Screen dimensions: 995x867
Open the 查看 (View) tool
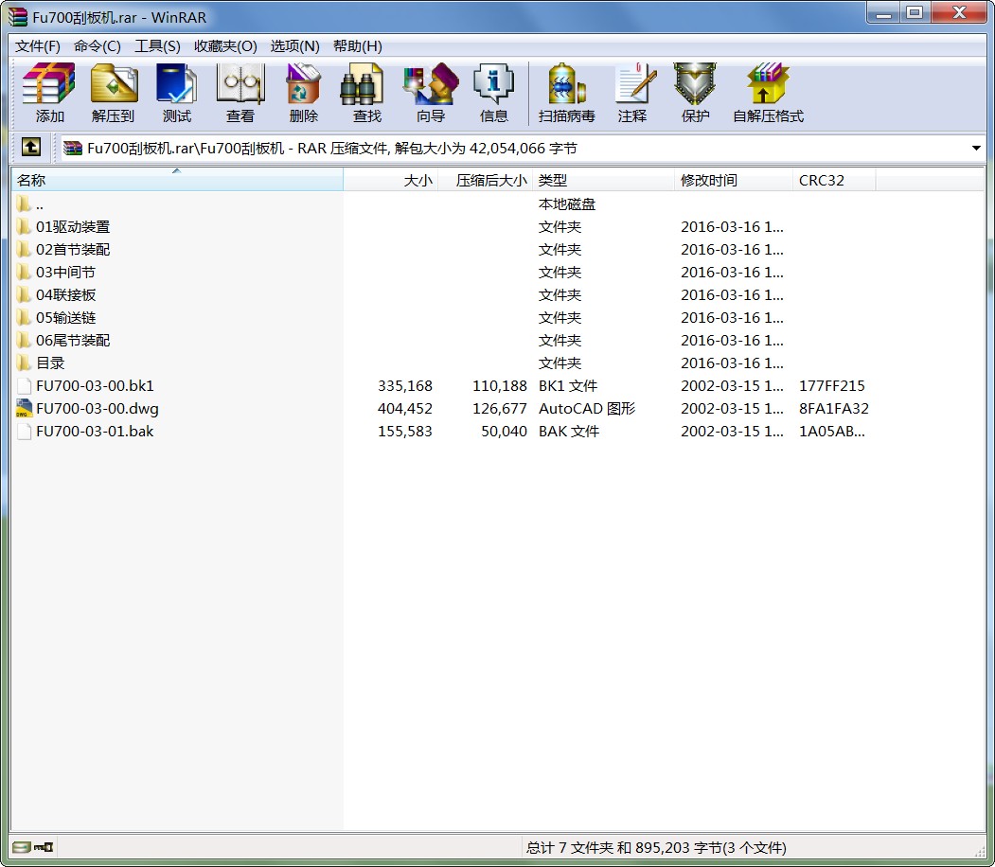coord(240,93)
